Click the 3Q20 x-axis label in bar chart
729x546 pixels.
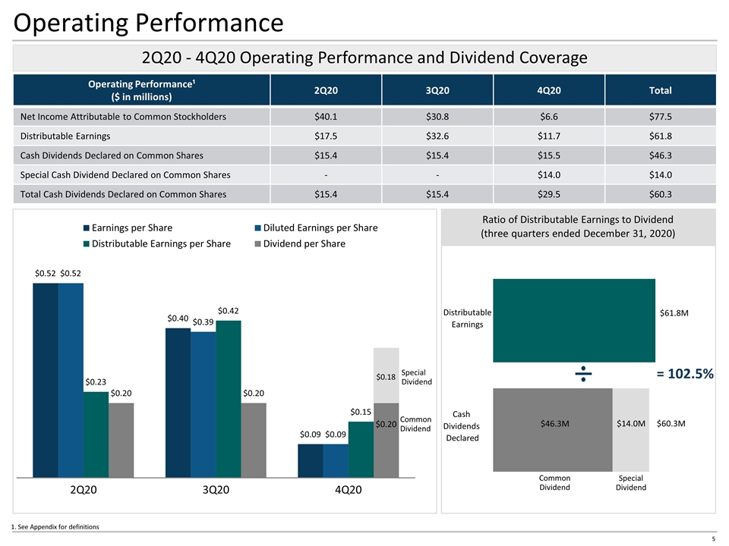coord(216,490)
